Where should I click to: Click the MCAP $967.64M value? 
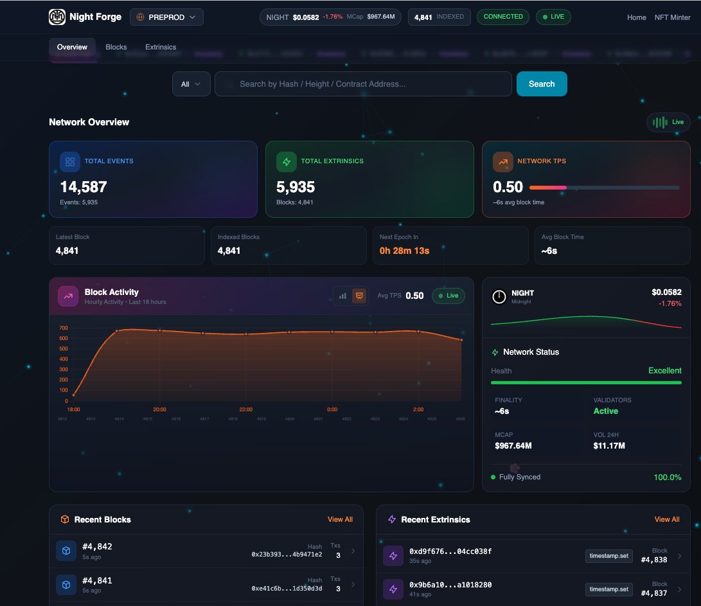coord(513,446)
